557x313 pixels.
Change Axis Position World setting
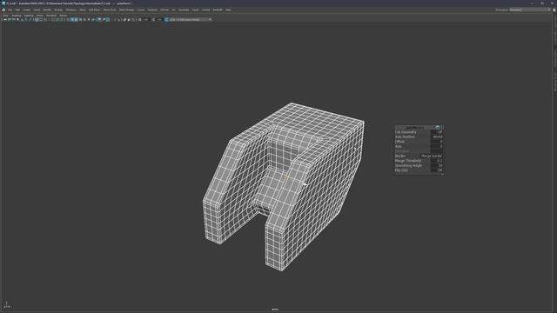437,137
